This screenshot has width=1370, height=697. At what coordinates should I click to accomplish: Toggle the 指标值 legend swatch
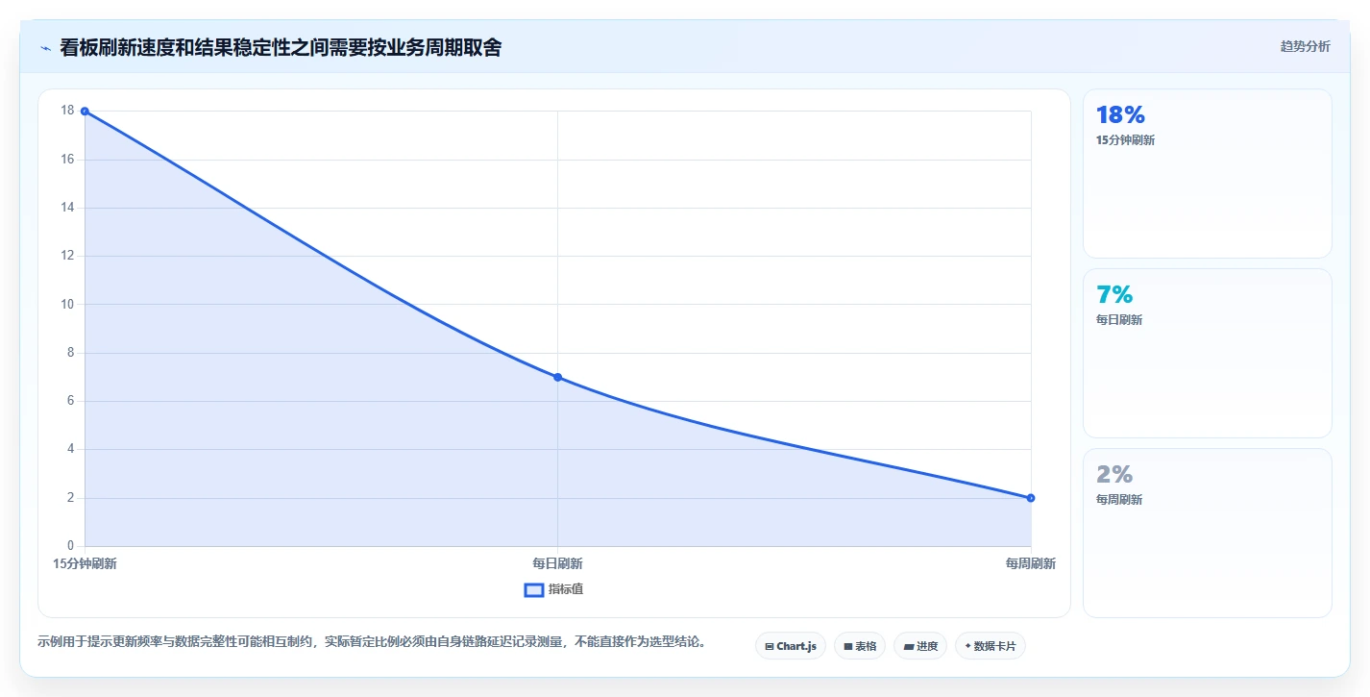pyautogui.click(x=534, y=589)
